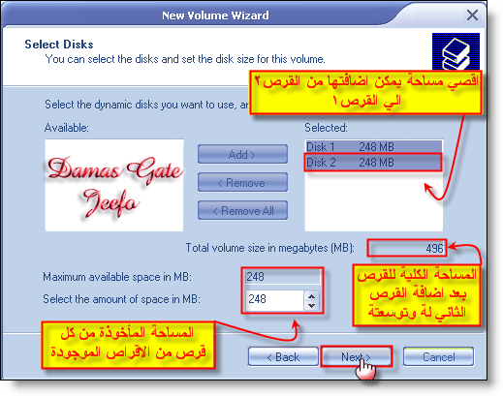Screen dimensions: 503x396
Task: Click the New Volume Wizard title bar
Action: click(x=215, y=15)
